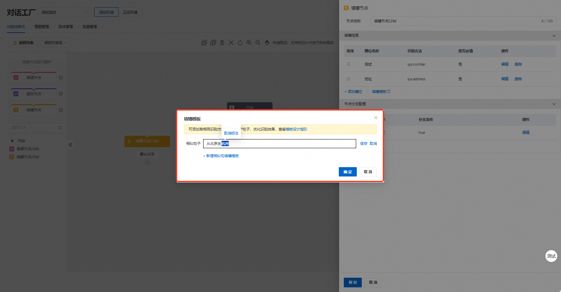Click info icon beside 服务节点

click(61, 94)
